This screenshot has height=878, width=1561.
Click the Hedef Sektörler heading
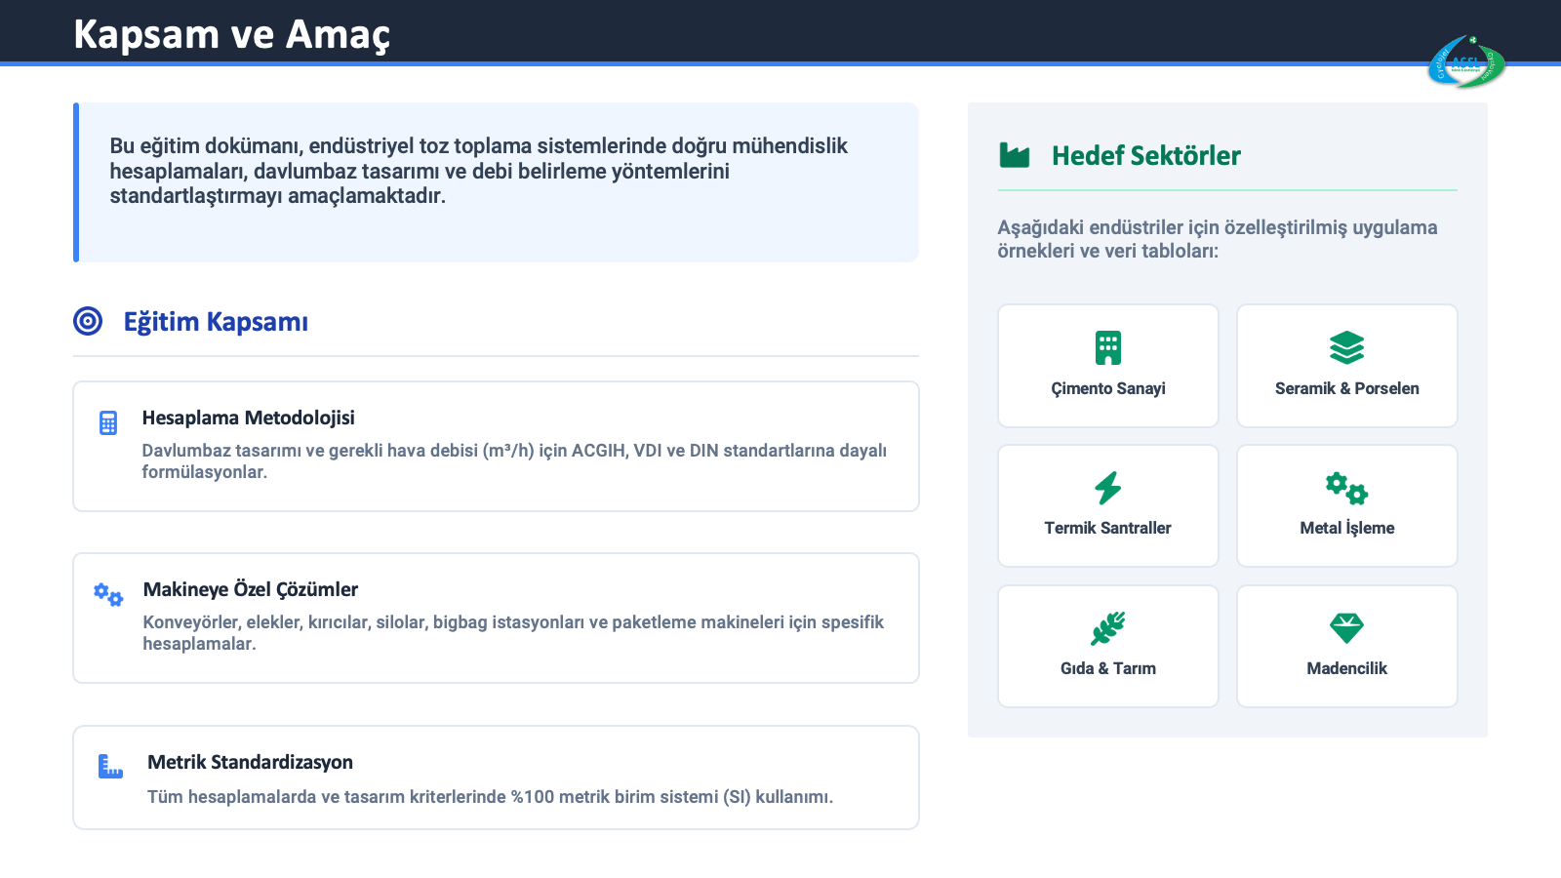tap(1145, 156)
